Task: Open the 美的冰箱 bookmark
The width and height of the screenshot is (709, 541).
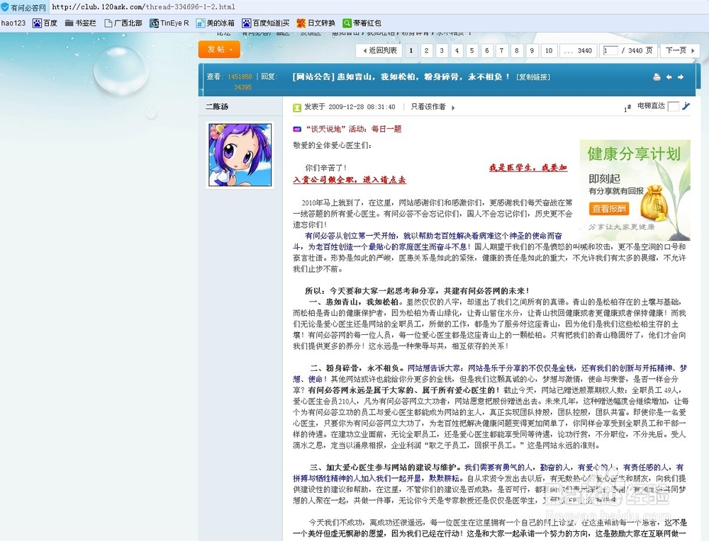Action: (216, 23)
